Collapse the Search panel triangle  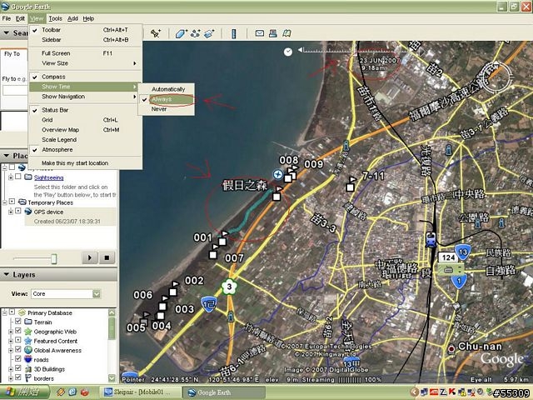(6, 33)
